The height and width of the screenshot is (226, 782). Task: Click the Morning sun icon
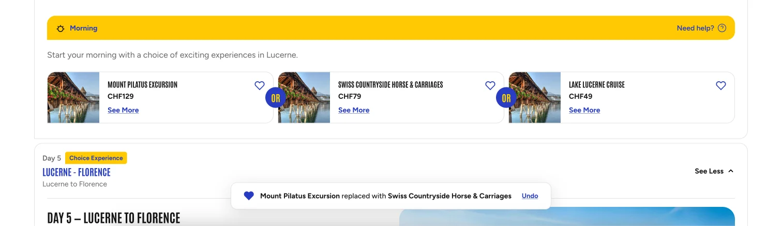click(x=61, y=28)
